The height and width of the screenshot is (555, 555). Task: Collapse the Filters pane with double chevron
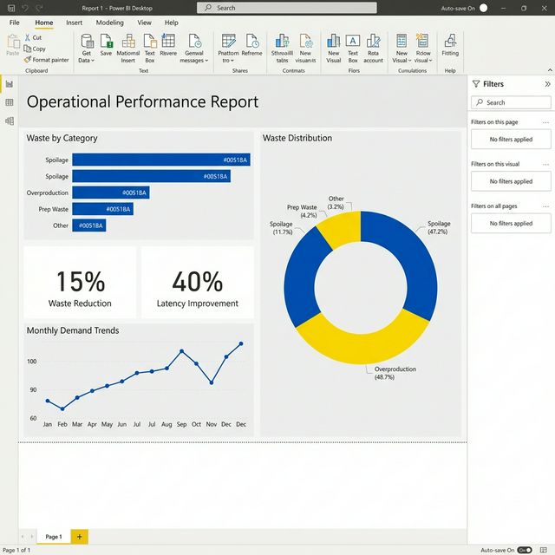tap(547, 84)
